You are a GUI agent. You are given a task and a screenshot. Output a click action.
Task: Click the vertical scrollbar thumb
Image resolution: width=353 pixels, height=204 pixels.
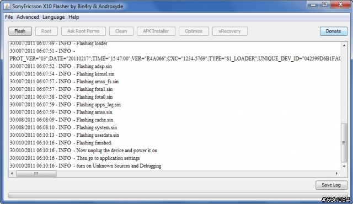pos(344,143)
